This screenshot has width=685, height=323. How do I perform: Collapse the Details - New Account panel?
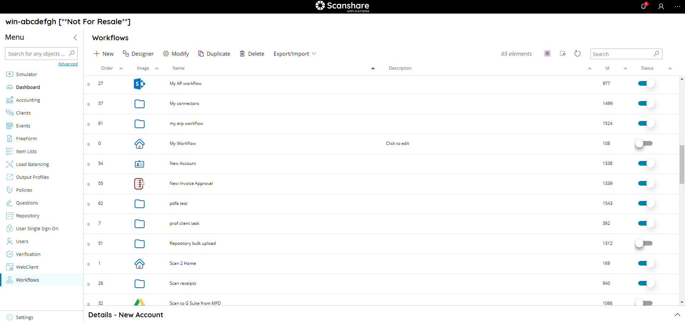[677, 315]
